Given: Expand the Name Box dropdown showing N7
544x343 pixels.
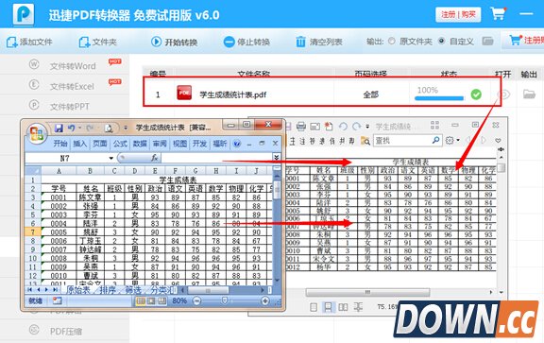Looking at the screenshot, I should click(x=110, y=159).
